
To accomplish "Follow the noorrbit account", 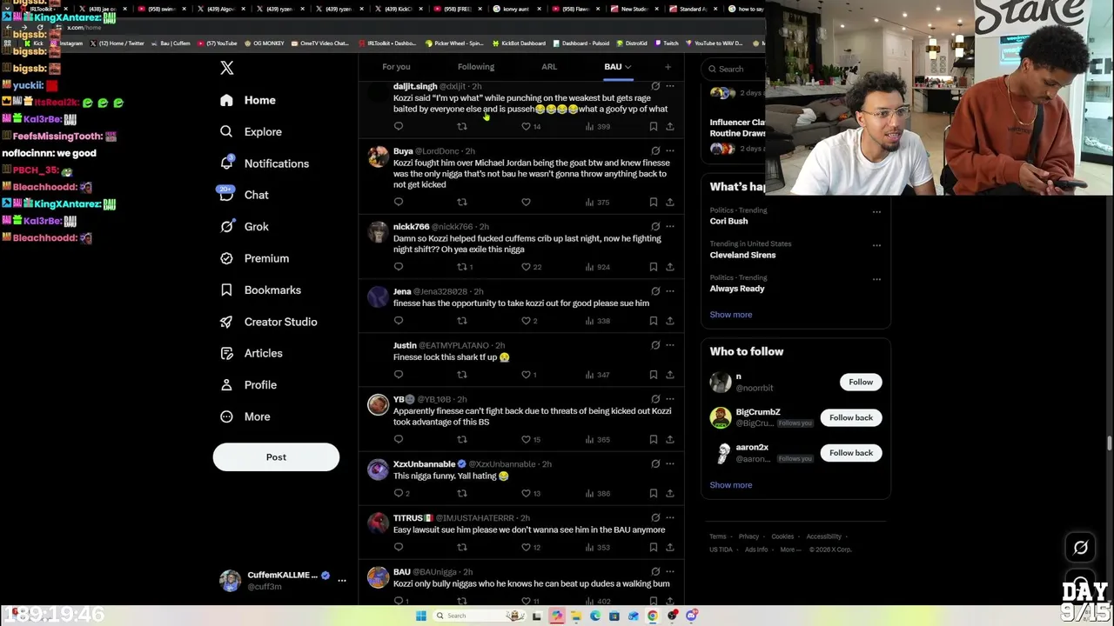I will [x=861, y=383].
